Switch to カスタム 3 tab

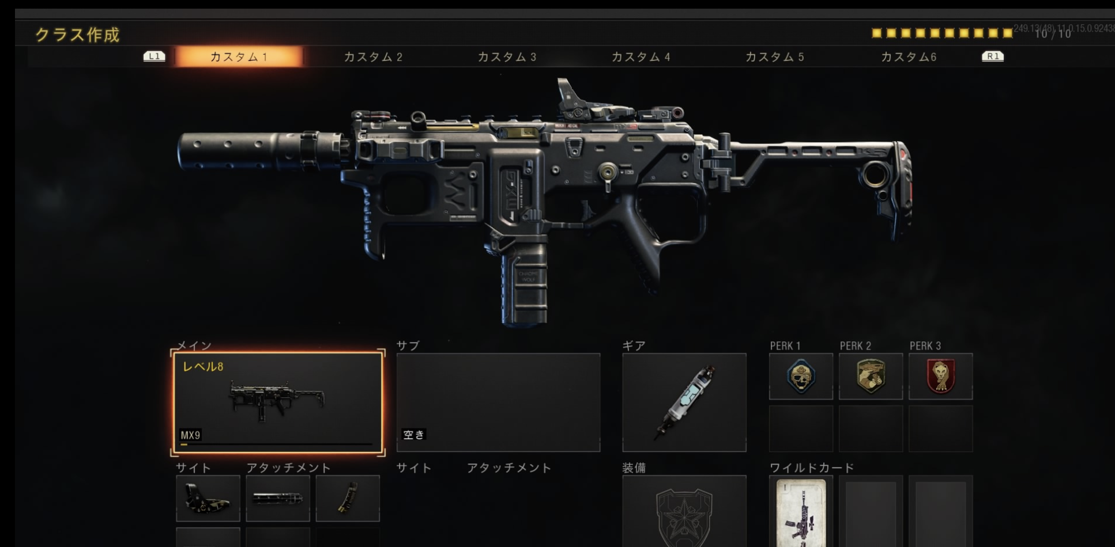coord(507,57)
